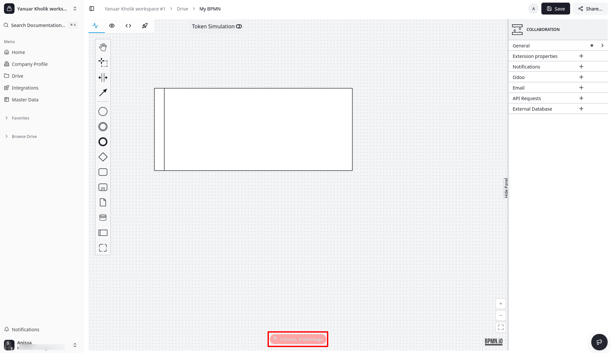The height and width of the screenshot is (353, 611).
Task: Click the Save button
Action: click(x=556, y=9)
